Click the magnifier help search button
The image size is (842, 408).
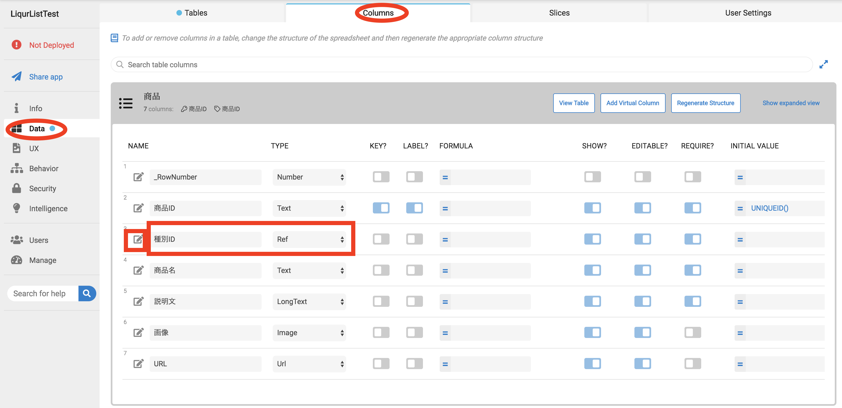[x=87, y=293]
